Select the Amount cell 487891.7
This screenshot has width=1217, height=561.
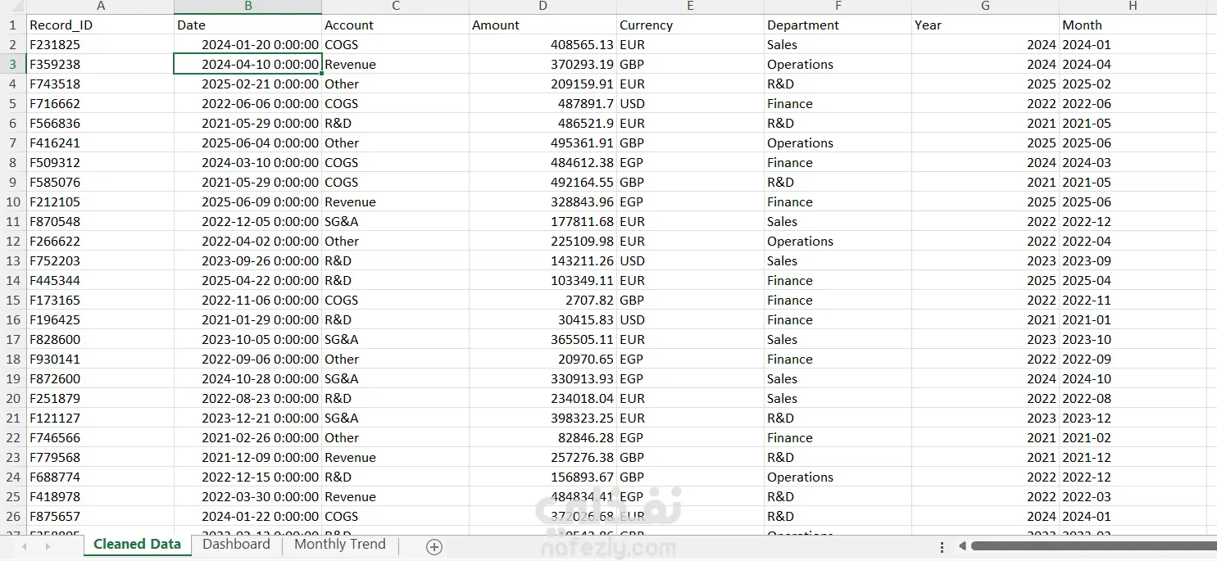point(543,103)
